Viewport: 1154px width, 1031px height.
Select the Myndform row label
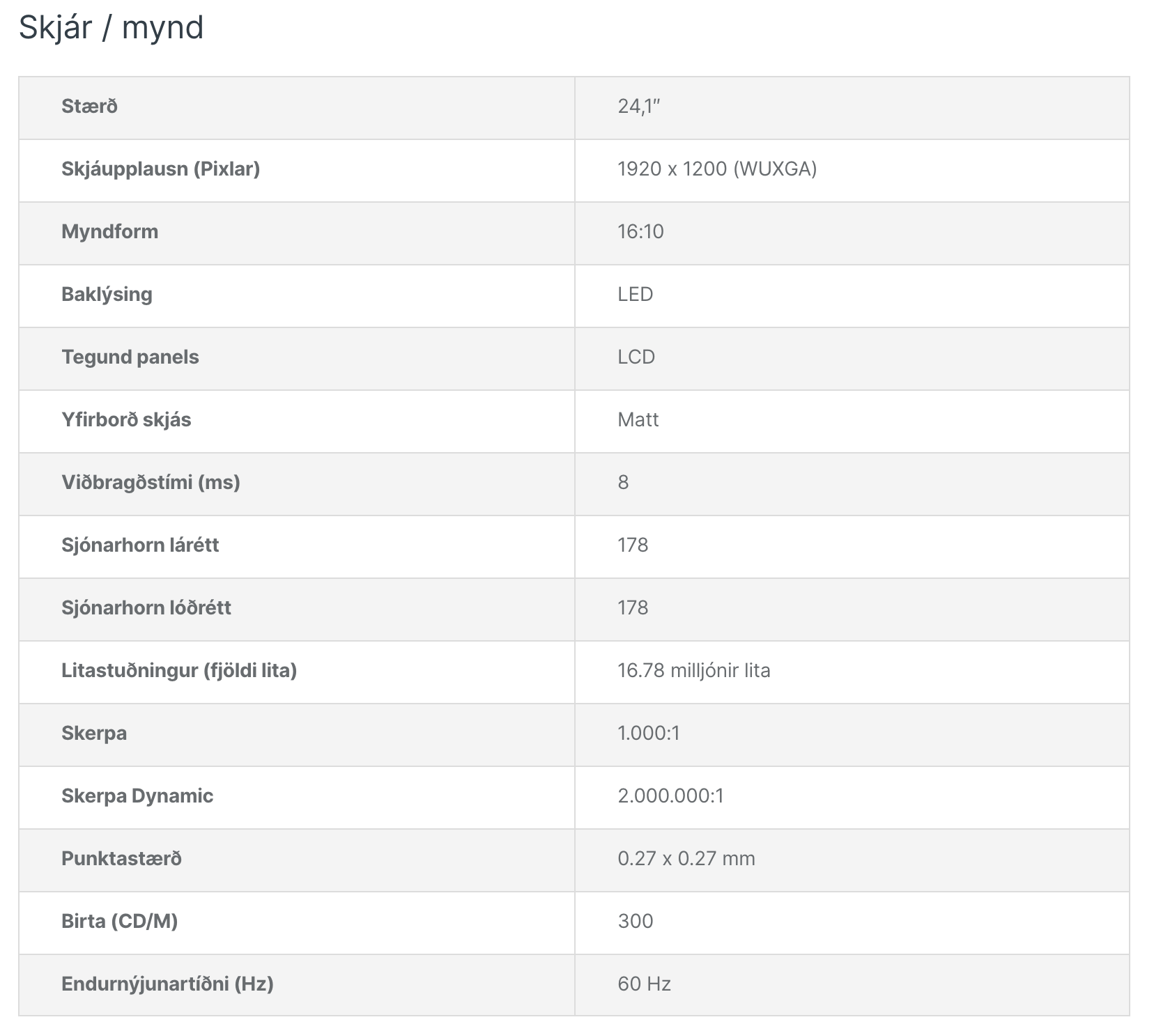point(109,232)
